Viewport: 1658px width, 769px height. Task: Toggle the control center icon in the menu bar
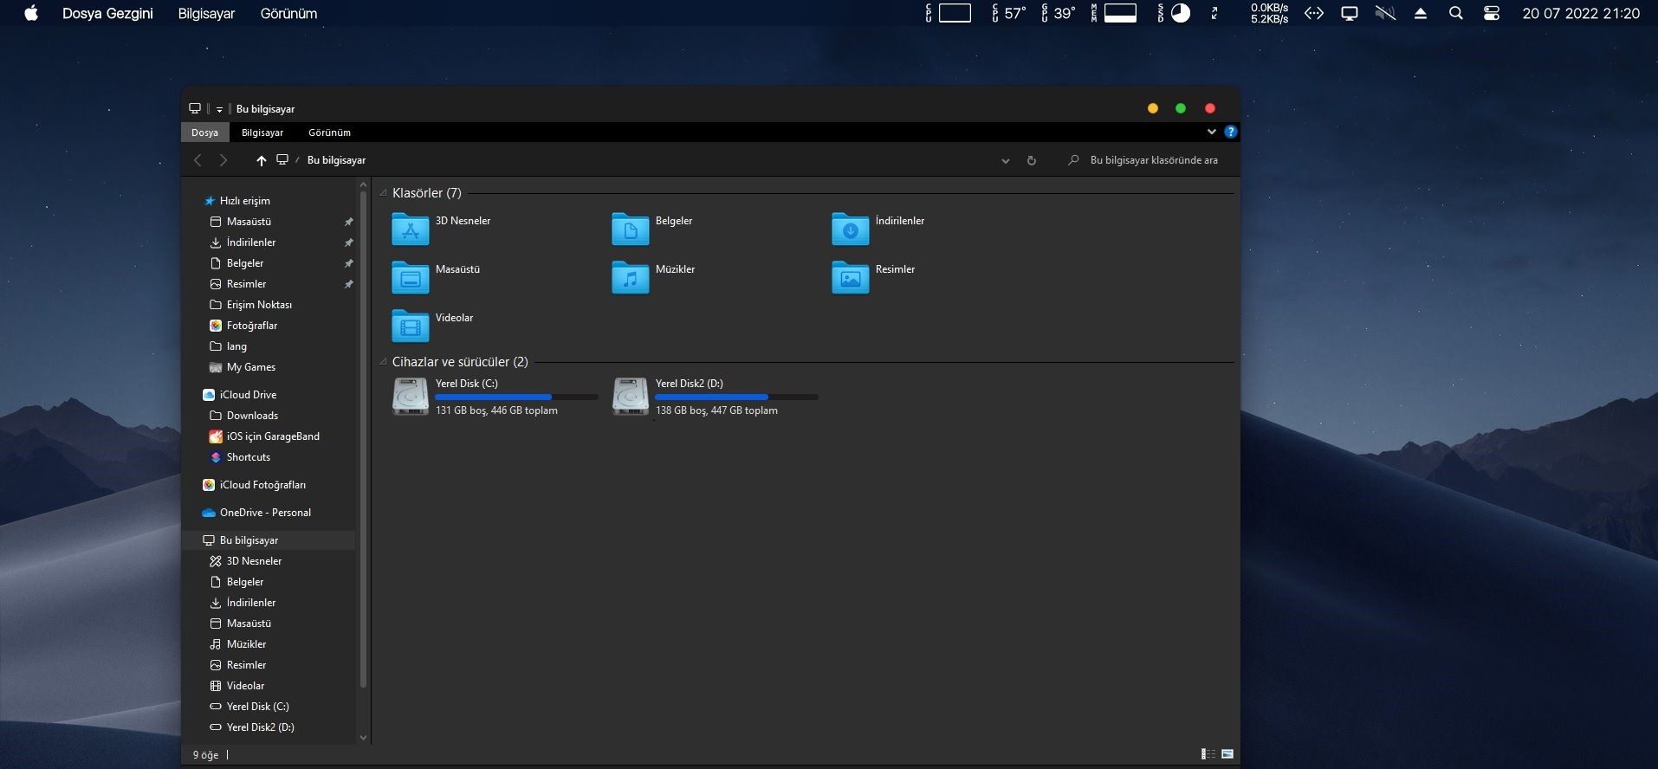[1491, 14]
